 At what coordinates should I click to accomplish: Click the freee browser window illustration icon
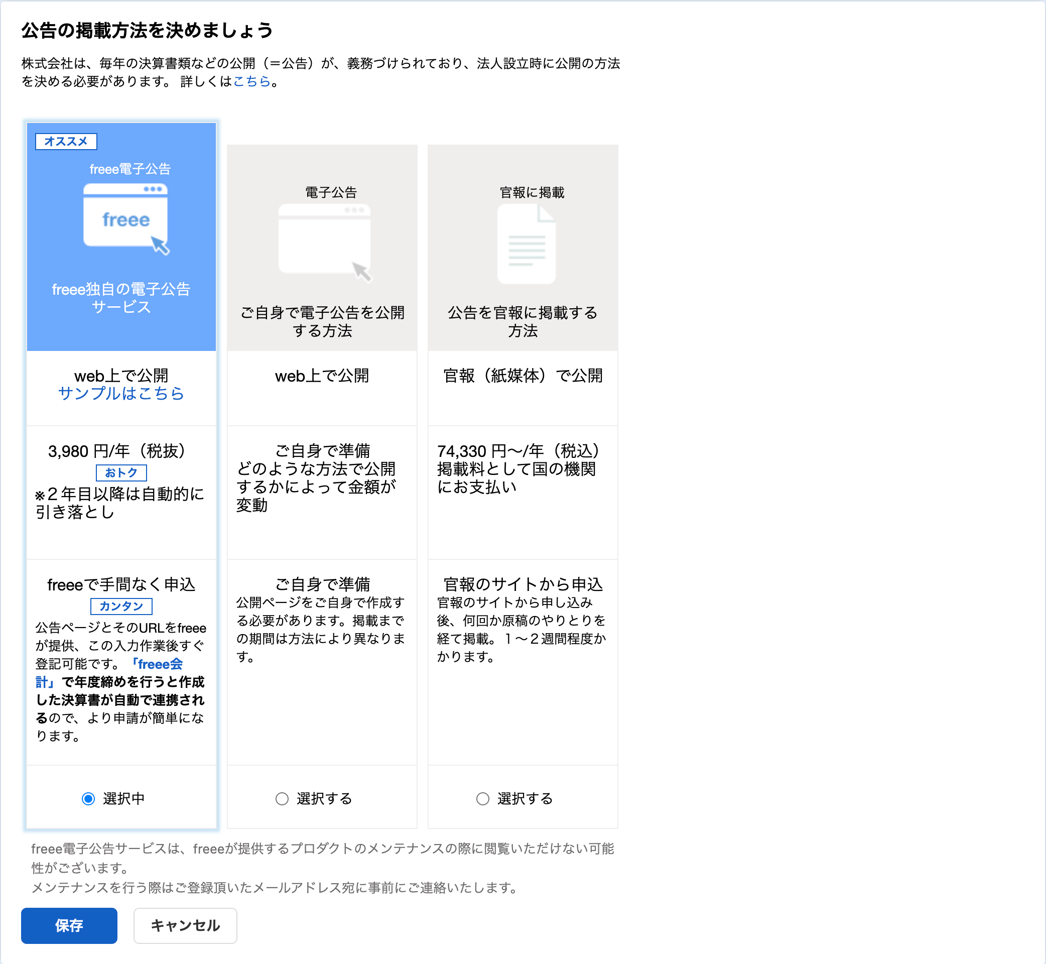coord(126,219)
